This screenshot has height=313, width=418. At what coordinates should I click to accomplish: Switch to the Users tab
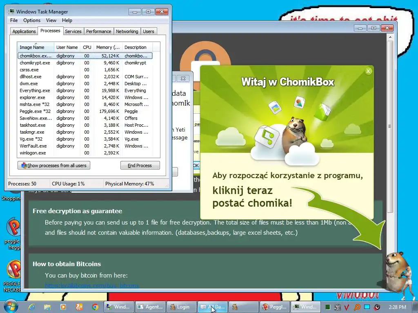tap(149, 31)
